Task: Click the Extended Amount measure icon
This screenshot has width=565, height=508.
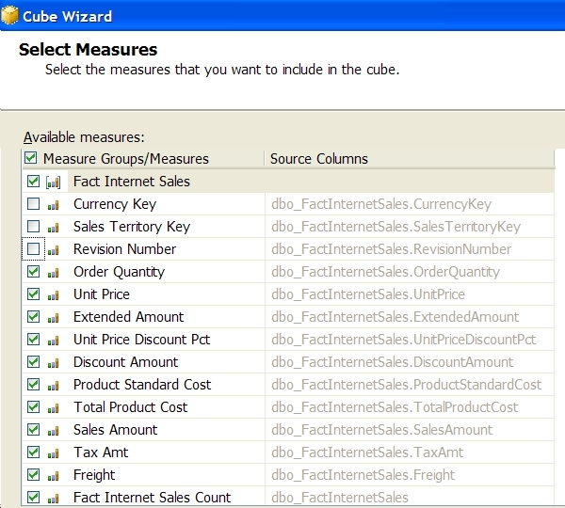Action: (x=53, y=318)
